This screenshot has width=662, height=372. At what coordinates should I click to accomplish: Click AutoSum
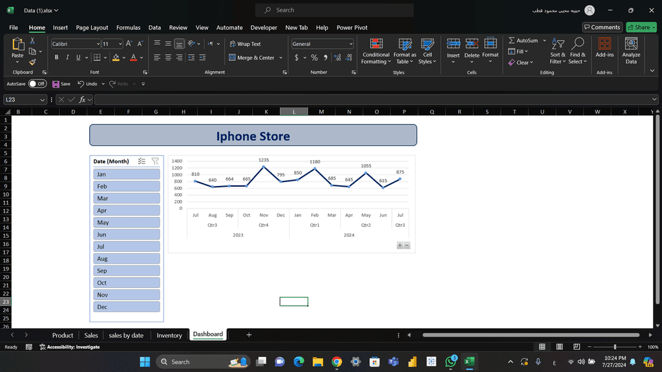coord(524,41)
